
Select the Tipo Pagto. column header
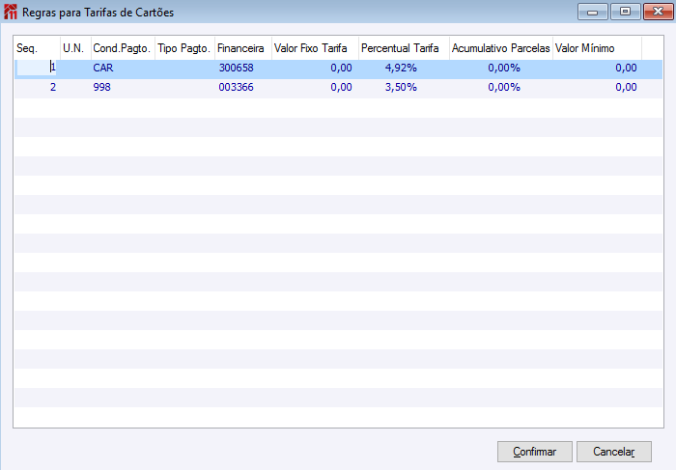click(185, 48)
